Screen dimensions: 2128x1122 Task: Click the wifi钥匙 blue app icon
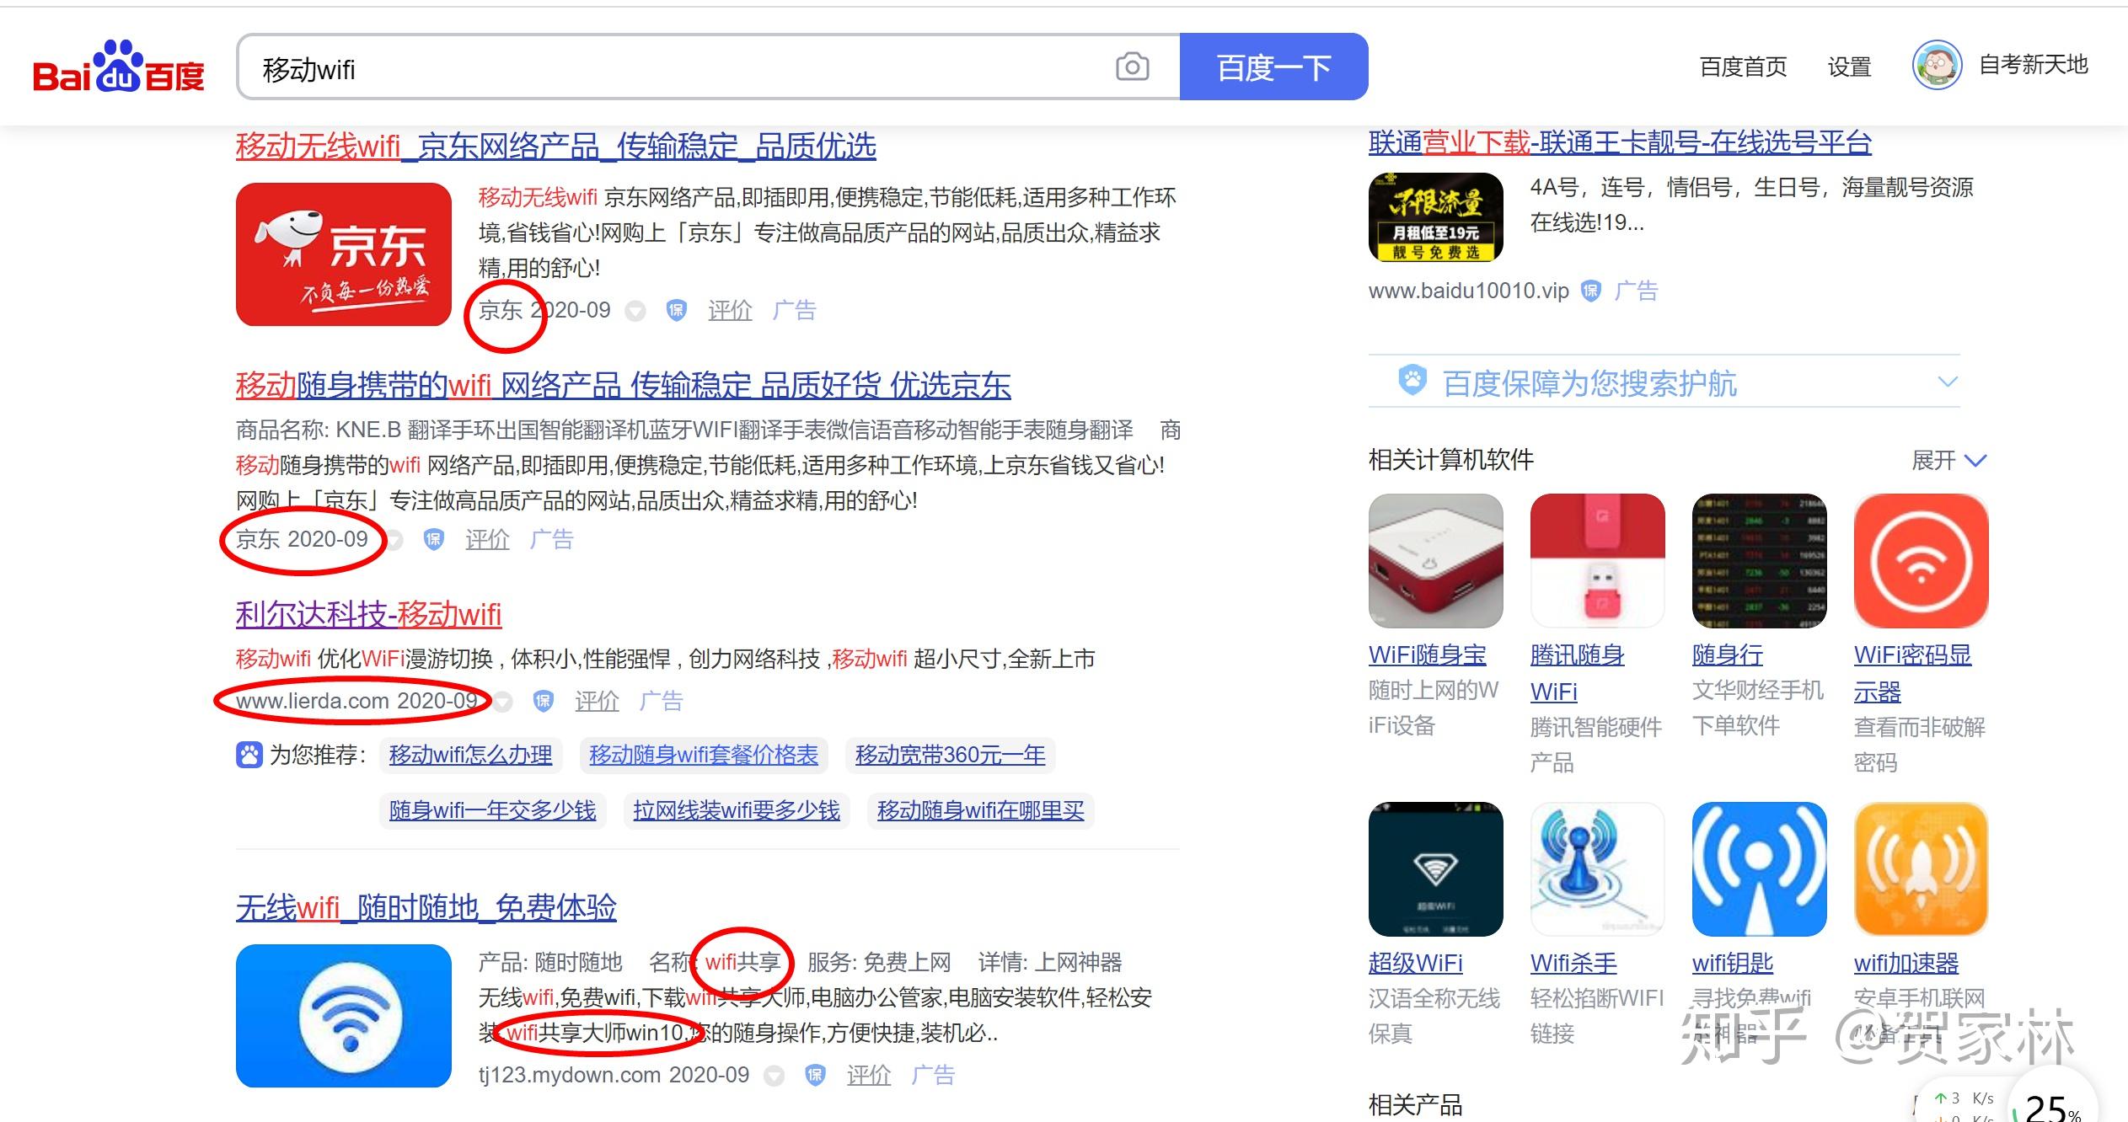(1759, 869)
